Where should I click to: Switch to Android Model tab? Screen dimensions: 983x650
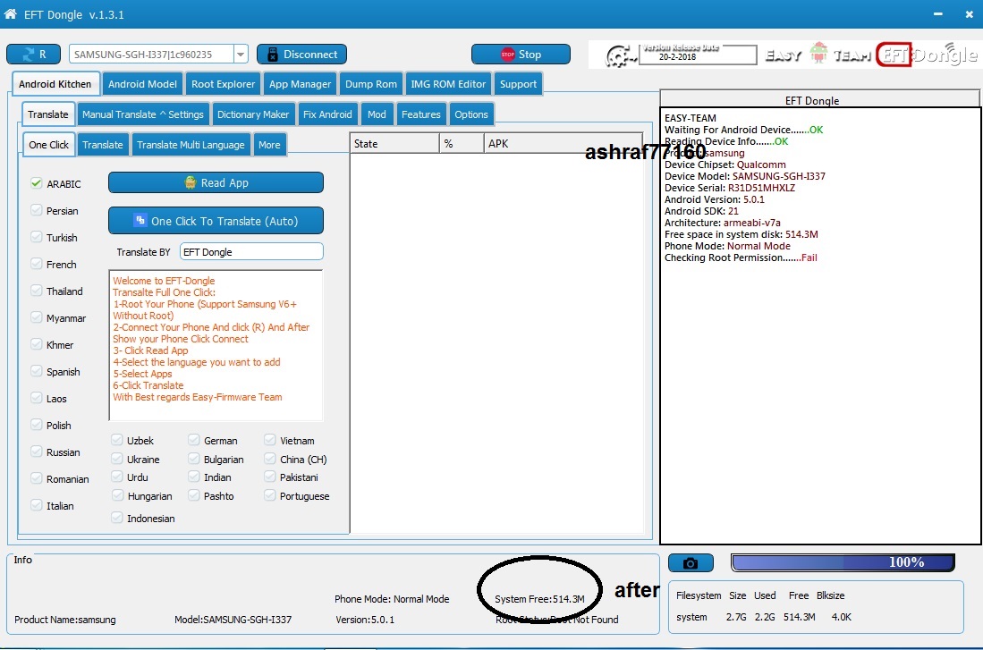coord(142,84)
